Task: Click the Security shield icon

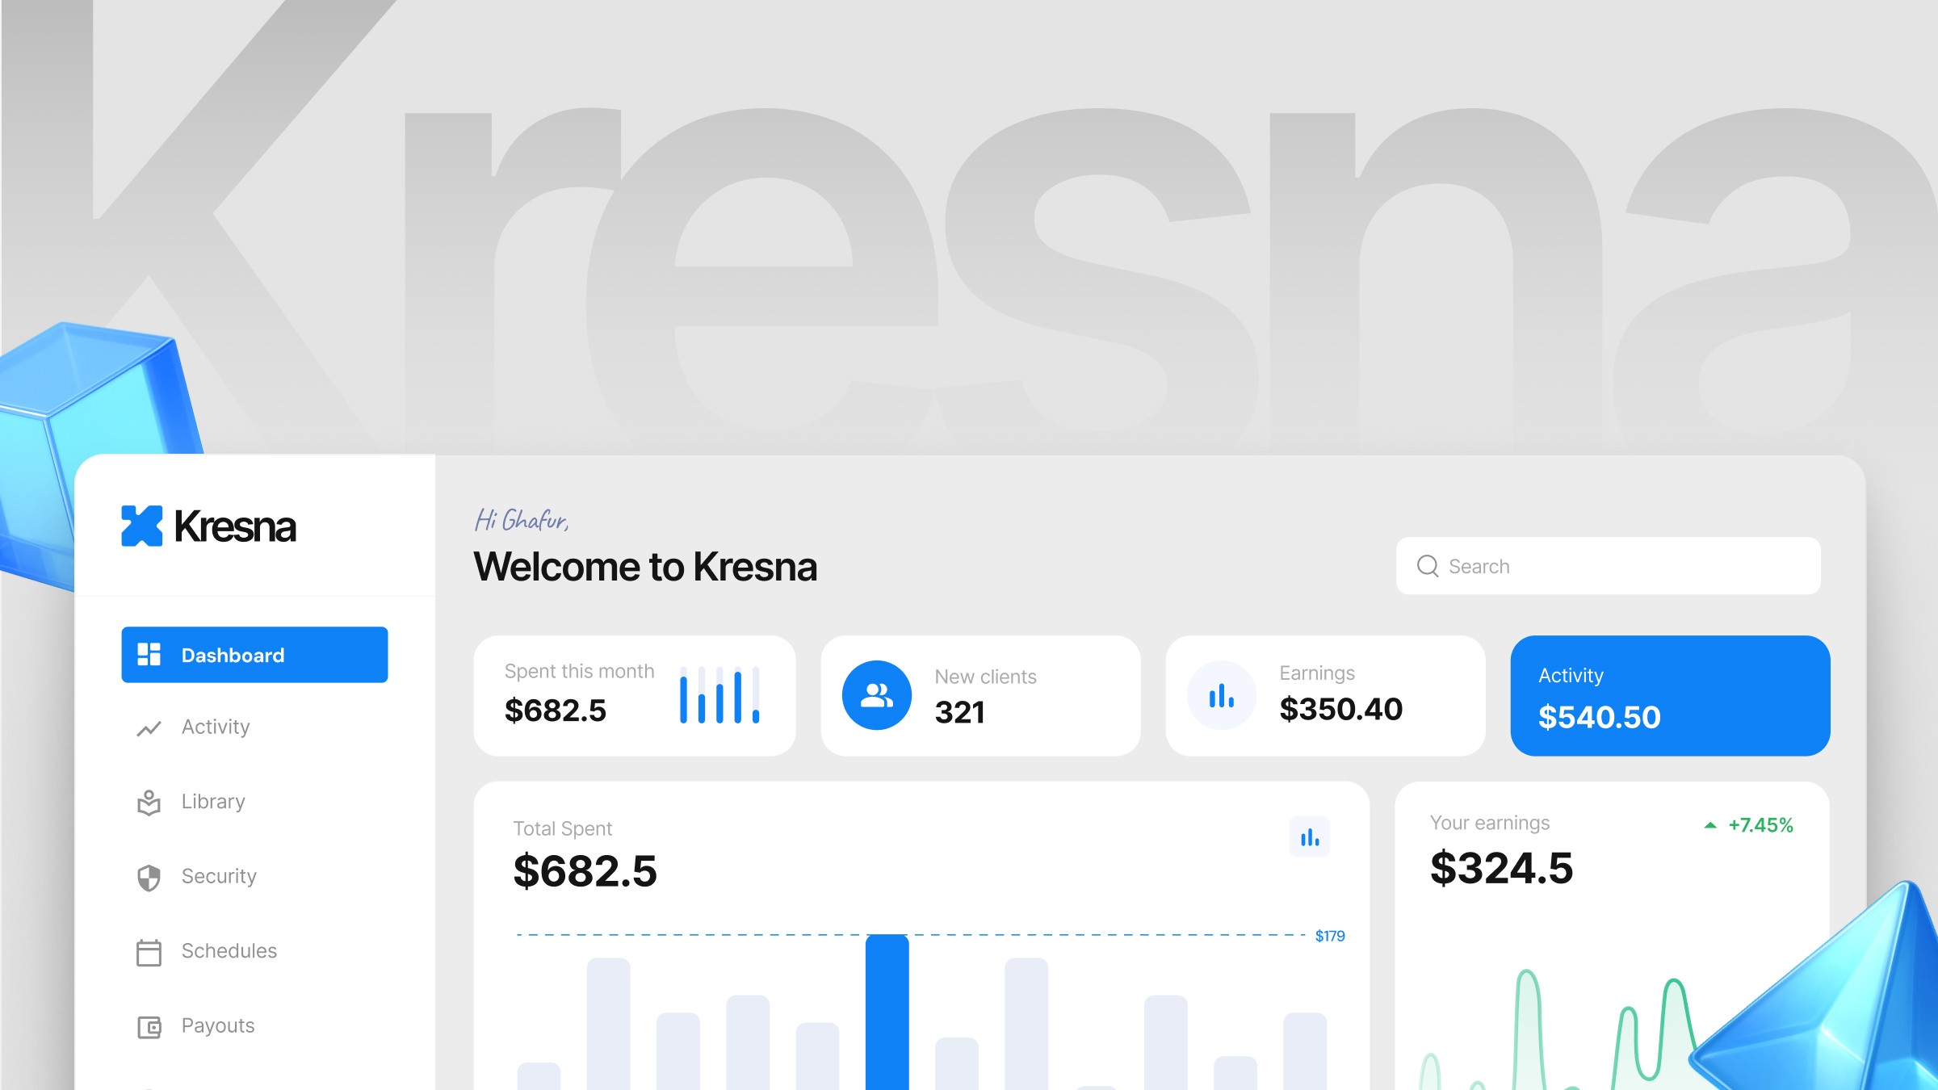Action: 149,878
